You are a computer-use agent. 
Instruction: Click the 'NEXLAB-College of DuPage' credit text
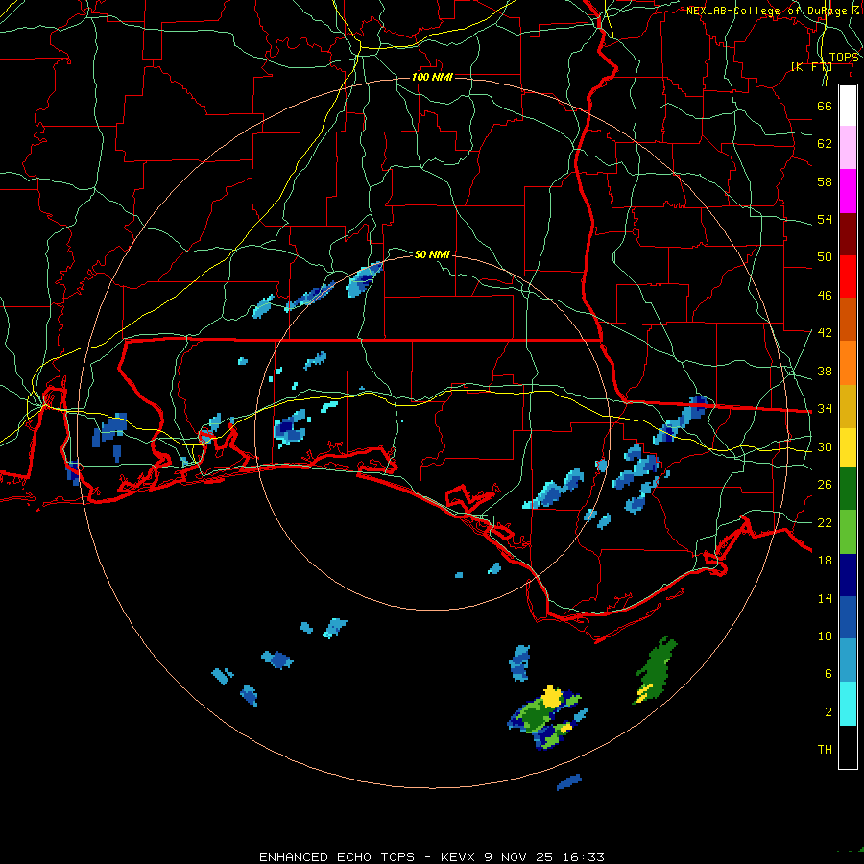click(766, 11)
